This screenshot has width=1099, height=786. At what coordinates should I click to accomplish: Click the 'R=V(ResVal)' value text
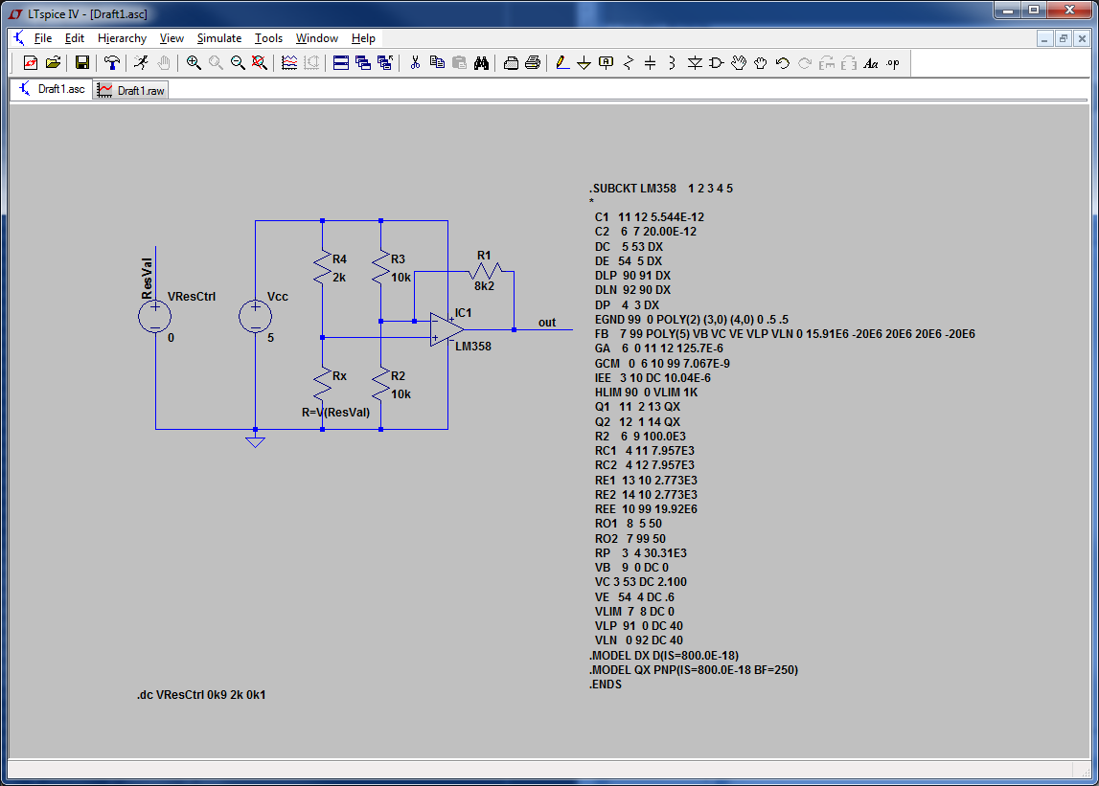[335, 413]
